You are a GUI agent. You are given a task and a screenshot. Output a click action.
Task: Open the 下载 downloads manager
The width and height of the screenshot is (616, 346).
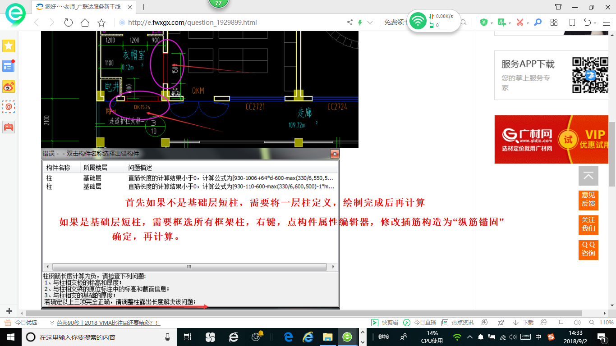(523, 323)
